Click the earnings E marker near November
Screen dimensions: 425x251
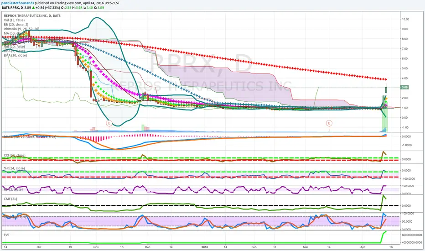pos(109,123)
